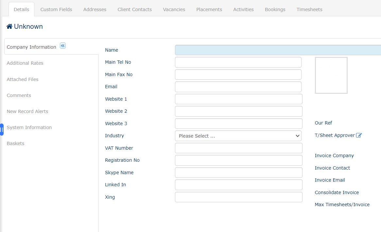
Task: Select Attached Files in the sidebar
Action: 23,79
